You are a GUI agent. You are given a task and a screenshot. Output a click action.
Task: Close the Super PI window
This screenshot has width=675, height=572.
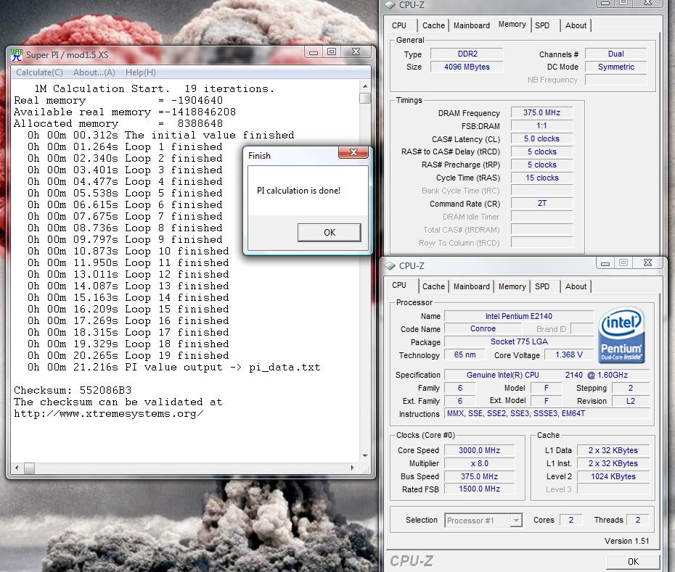356,52
